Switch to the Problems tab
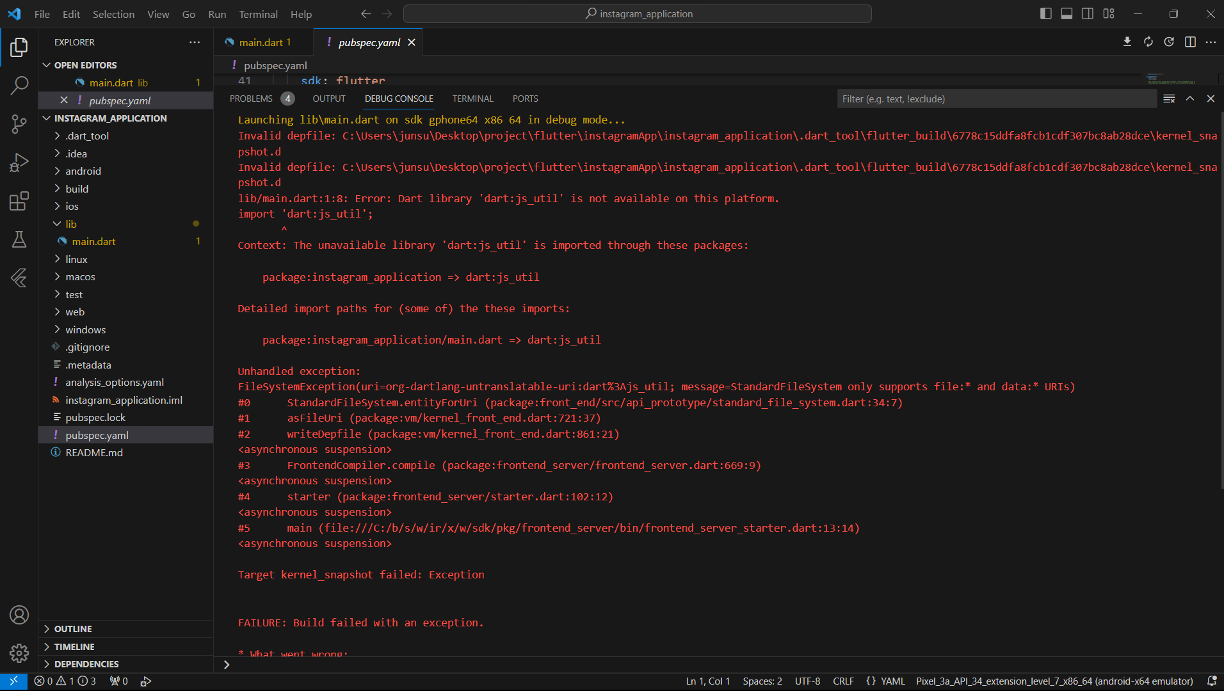 coord(261,99)
